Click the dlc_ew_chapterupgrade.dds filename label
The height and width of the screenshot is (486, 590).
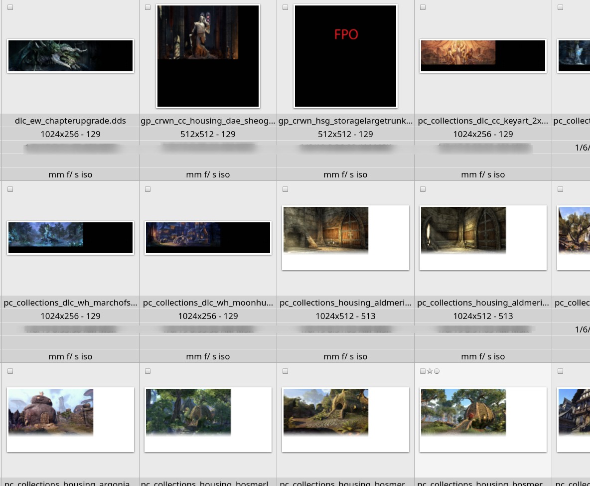click(70, 121)
